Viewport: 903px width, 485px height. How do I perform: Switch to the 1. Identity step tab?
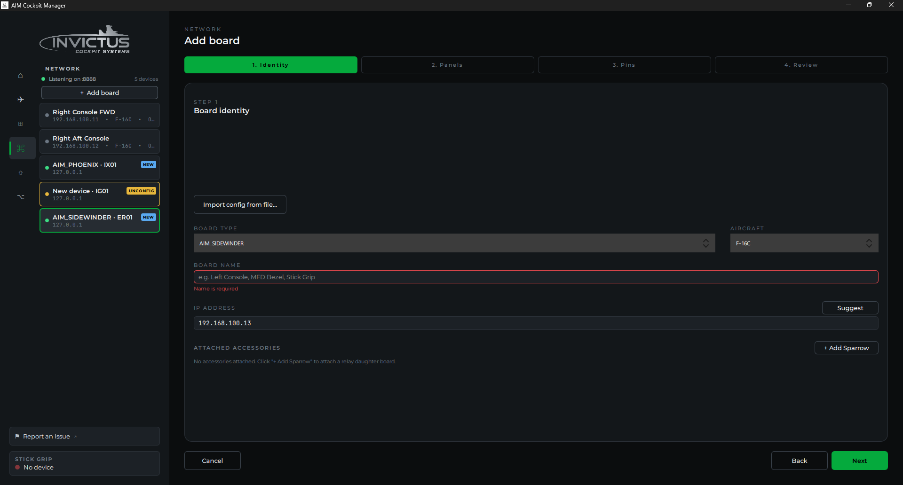click(x=271, y=65)
